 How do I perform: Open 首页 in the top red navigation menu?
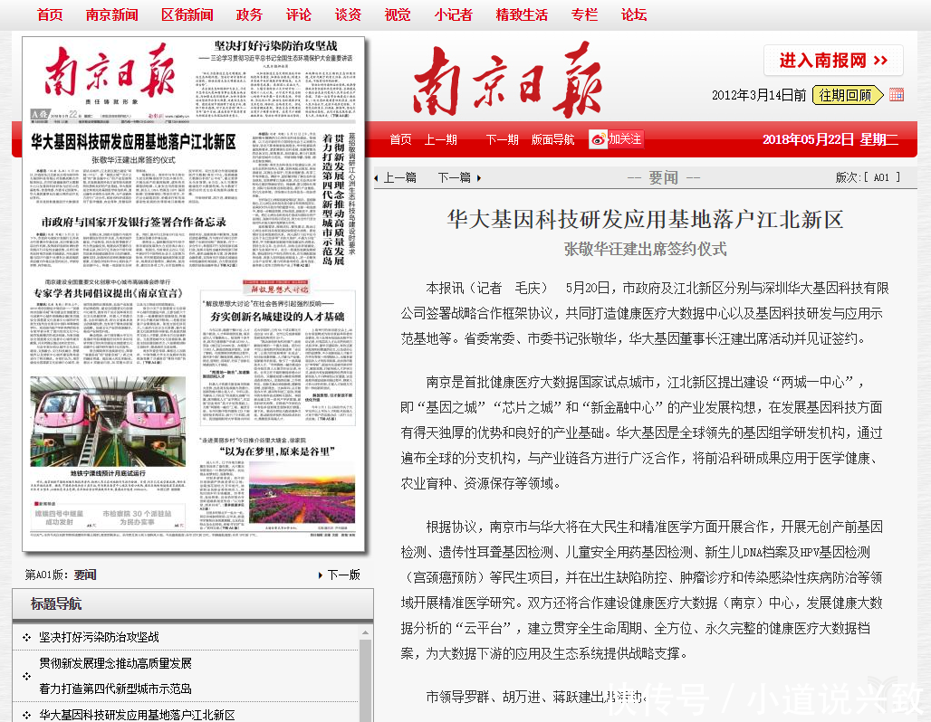coord(50,14)
